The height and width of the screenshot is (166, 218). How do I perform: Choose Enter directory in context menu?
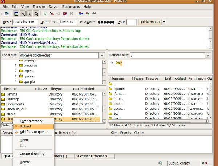click(x=34, y=121)
